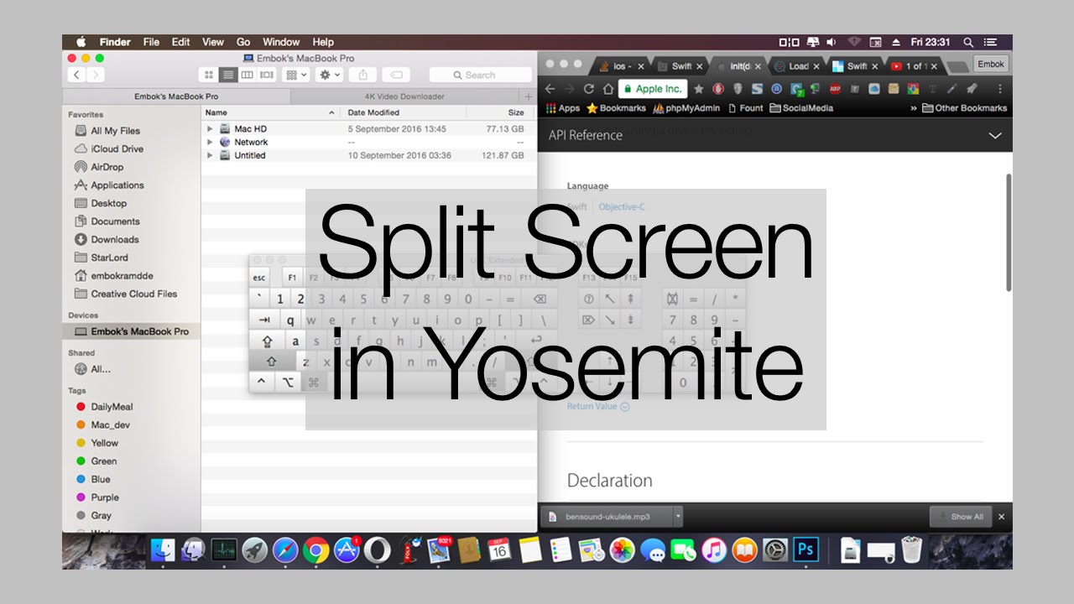Image resolution: width=1074 pixels, height=604 pixels.
Task: Bookmark this page with the star icon
Action: (x=698, y=88)
